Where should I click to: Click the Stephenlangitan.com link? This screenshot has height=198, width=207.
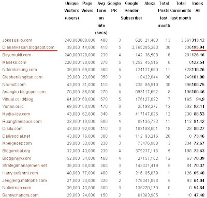(x=22, y=77)
